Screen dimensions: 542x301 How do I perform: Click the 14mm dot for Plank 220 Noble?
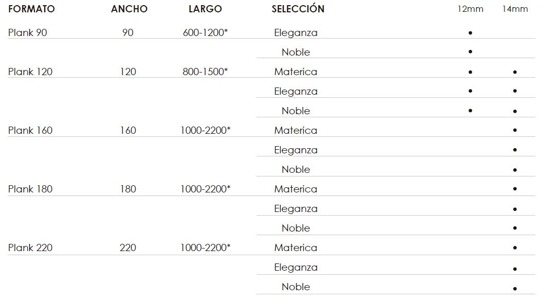click(515, 289)
